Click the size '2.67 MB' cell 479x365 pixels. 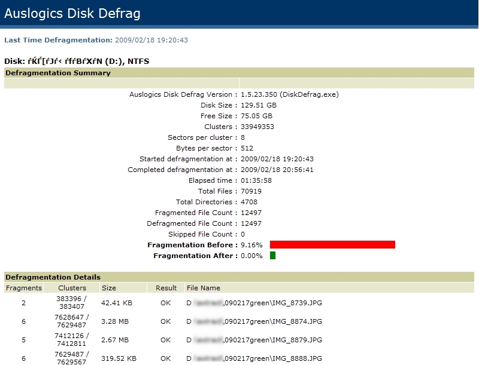point(115,340)
